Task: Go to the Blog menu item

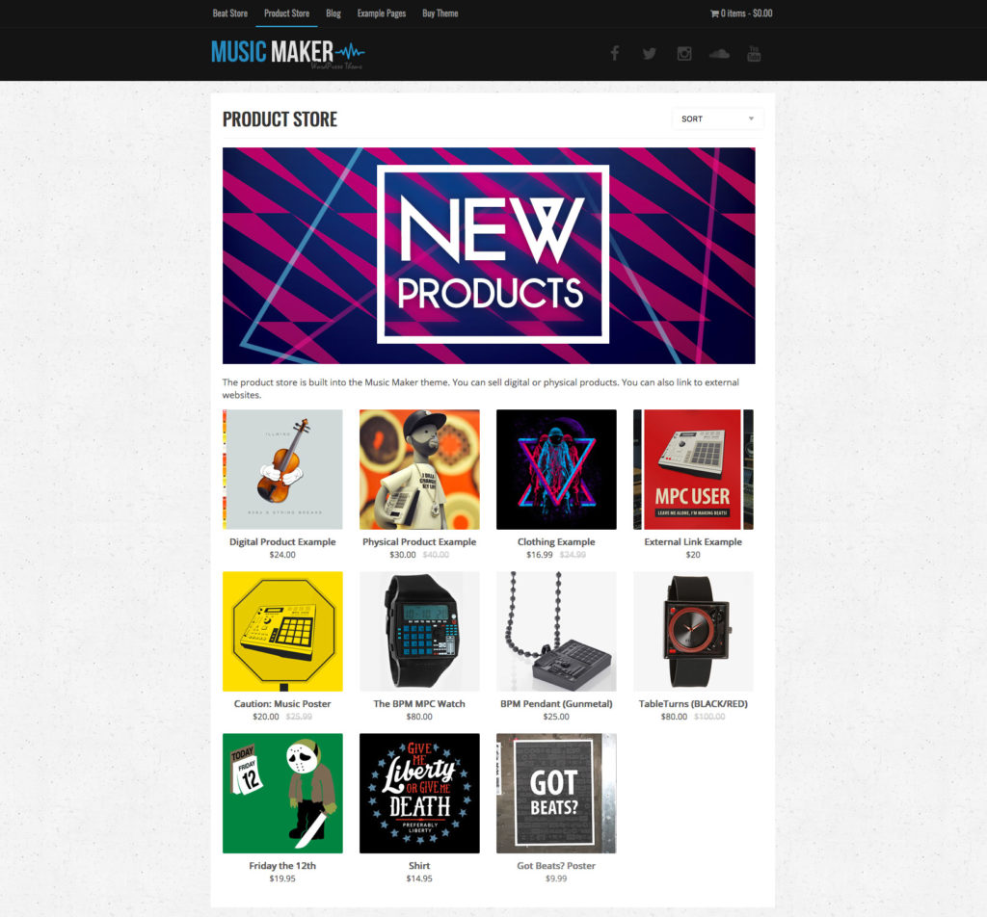Action: (x=333, y=13)
